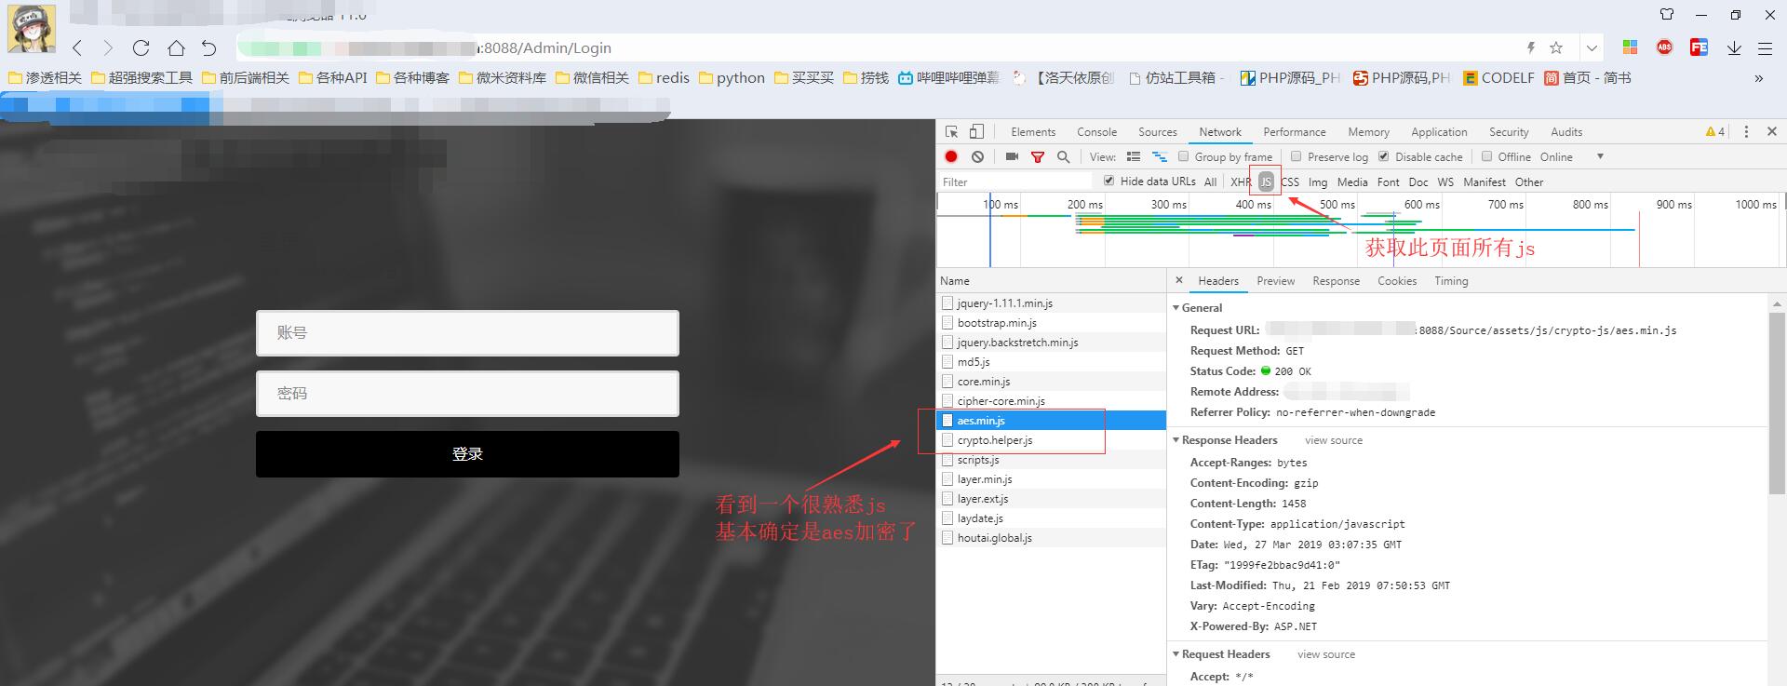Viewport: 1787px width, 686px height.
Task: Collapse the Response Headers section
Action: pos(1176,439)
